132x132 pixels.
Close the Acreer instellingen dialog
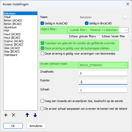pyautogui.click(x=128, y=4)
